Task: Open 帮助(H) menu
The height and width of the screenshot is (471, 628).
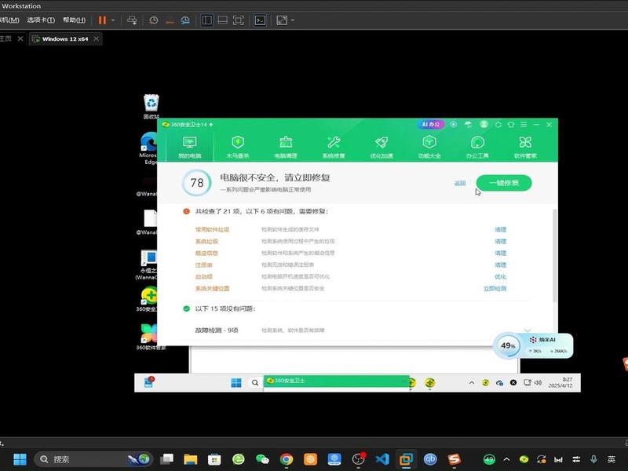Action: [x=74, y=20]
